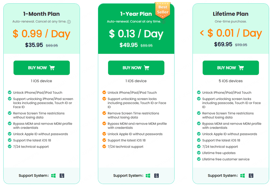
Task: Click cart icon on Lifetime BUY NOW button
Action: (241, 68)
